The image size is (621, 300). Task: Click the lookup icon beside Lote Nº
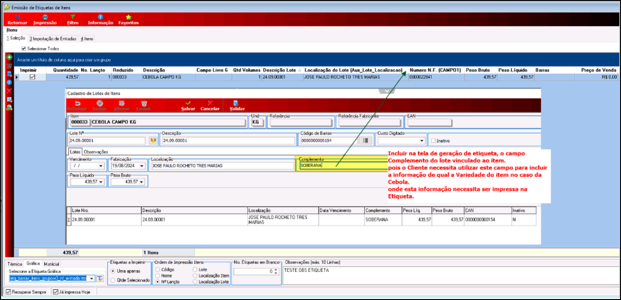click(x=153, y=141)
